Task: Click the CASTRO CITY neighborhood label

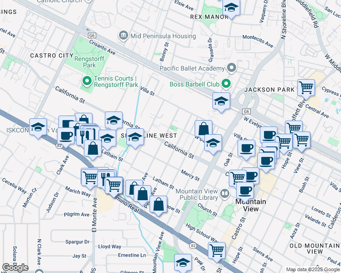Action: 52,56
